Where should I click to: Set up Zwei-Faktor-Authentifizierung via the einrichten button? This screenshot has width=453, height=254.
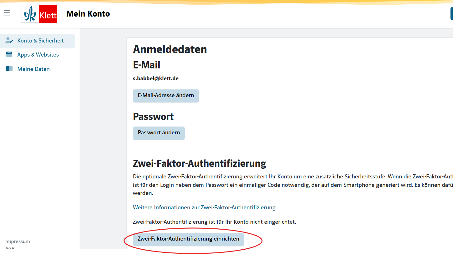click(x=188, y=239)
